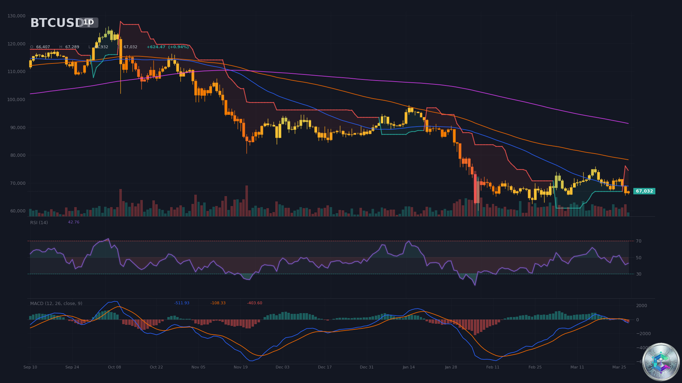The height and width of the screenshot is (383, 682).
Task: Click the orange signal value -108.33
Action: coord(218,303)
